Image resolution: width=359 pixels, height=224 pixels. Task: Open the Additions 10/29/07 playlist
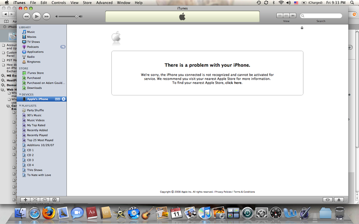click(x=41, y=145)
